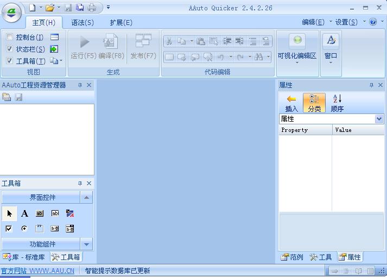387x278 pixels.
Task: Close the AAuto工程资源管理器 panel
Action: [x=89, y=85]
